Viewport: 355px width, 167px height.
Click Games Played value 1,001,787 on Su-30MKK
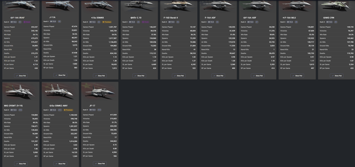(x=112, y=27)
